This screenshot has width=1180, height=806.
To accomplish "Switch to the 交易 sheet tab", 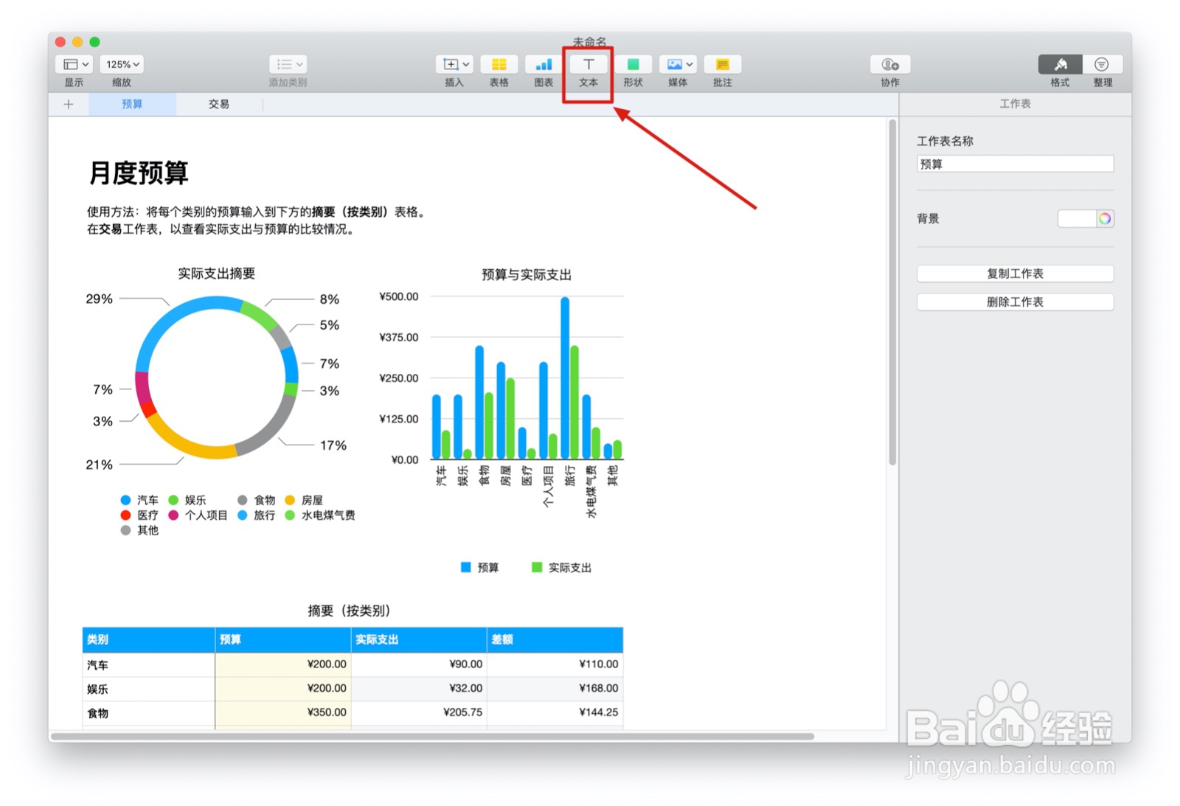I will (218, 104).
